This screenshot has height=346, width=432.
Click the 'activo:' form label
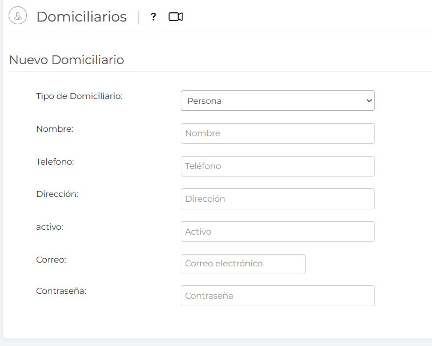click(49, 227)
